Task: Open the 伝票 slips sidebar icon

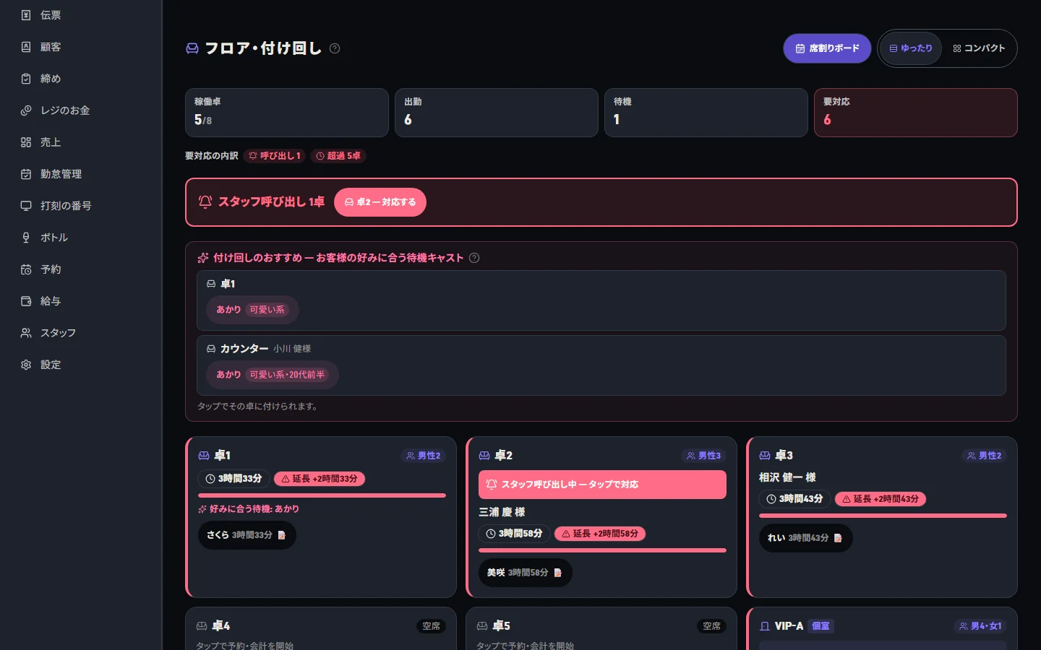Action: (x=26, y=15)
